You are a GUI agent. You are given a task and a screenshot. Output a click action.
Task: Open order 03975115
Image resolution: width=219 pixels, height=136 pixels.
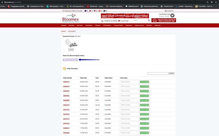tap(66, 119)
